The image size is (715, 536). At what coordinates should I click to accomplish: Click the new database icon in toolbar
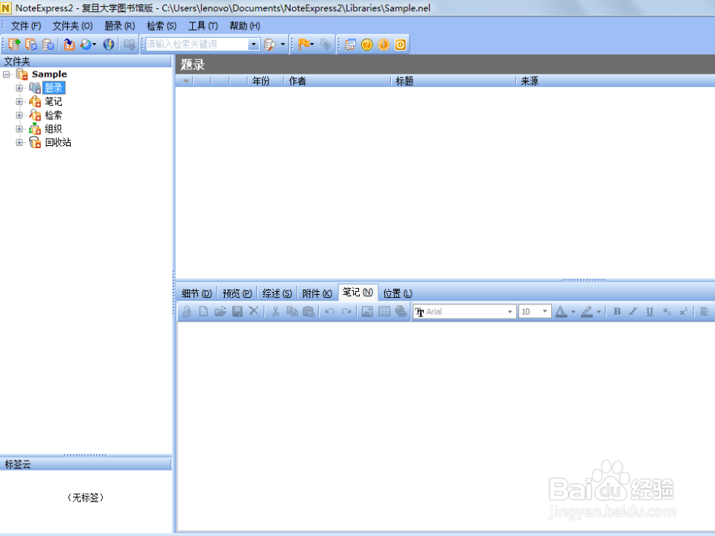pyautogui.click(x=15, y=44)
